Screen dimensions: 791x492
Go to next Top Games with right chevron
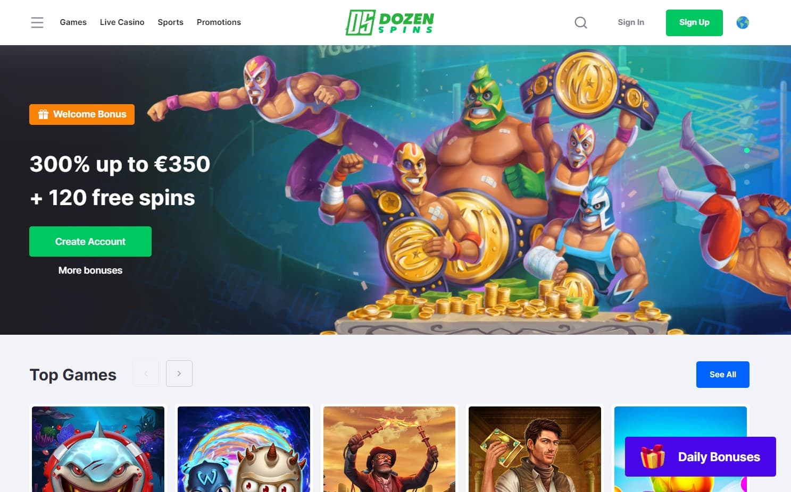179,374
